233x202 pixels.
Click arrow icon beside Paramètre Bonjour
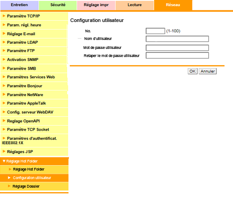[4, 86]
